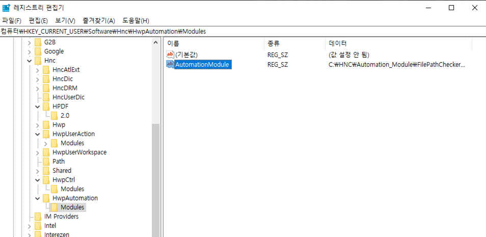Select the HPDF folder icon
Image resolution: width=486 pixels, height=237 pixels.
pyautogui.click(x=46, y=107)
